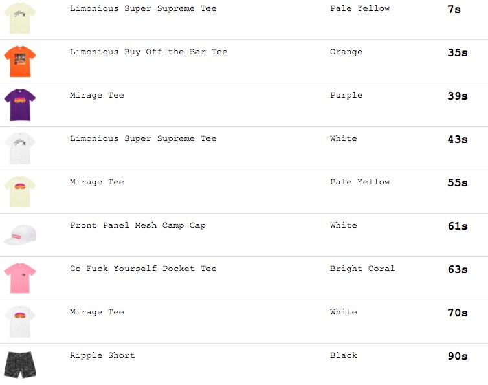
Task: Click the Go Fuck Yourself Pocket Tee title
Action: (143, 269)
